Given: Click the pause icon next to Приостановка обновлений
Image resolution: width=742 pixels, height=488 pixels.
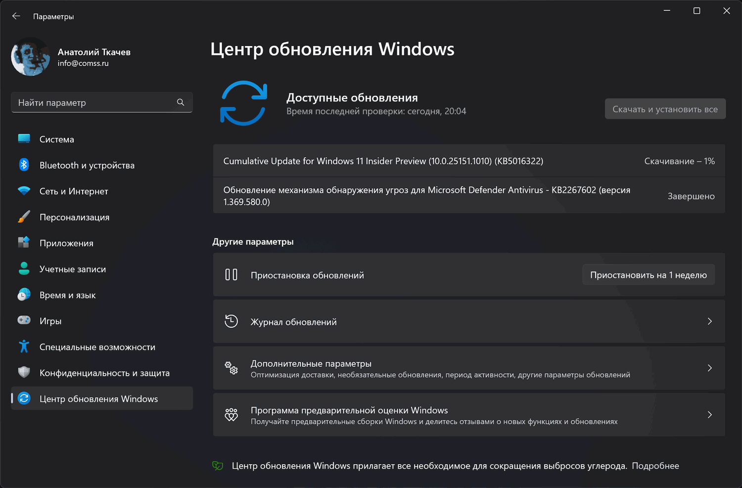Looking at the screenshot, I should pyautogui.click(x=231, y=275).
